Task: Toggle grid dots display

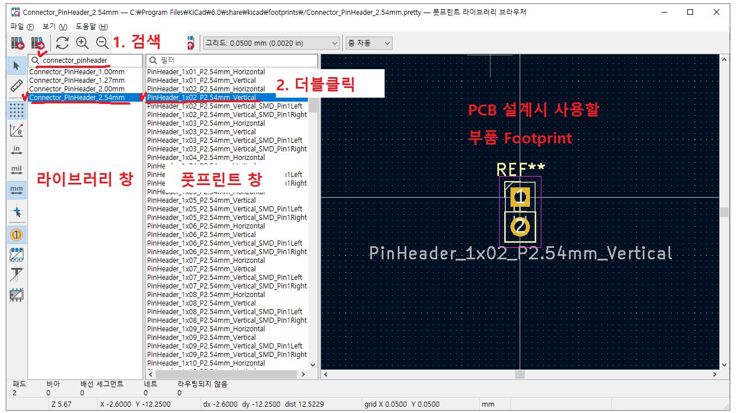Action: point(17,110)
